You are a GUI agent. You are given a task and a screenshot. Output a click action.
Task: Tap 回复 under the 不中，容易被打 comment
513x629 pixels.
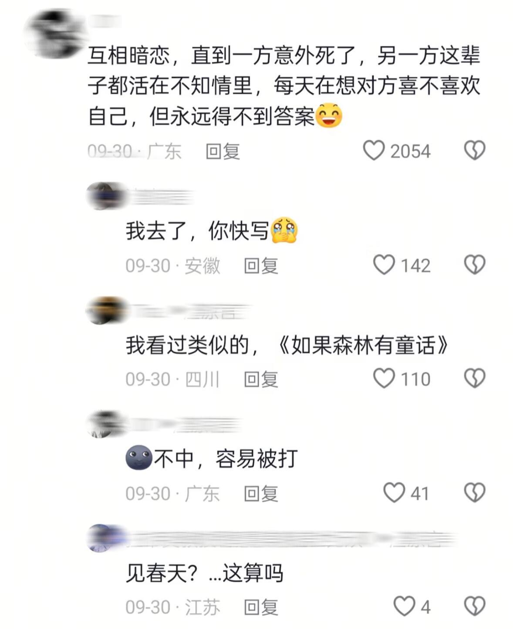pyautogui.click(x=261, y=493)
